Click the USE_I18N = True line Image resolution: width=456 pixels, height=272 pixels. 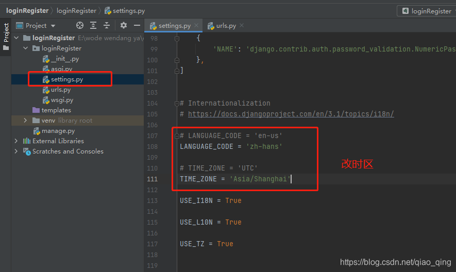211,201
